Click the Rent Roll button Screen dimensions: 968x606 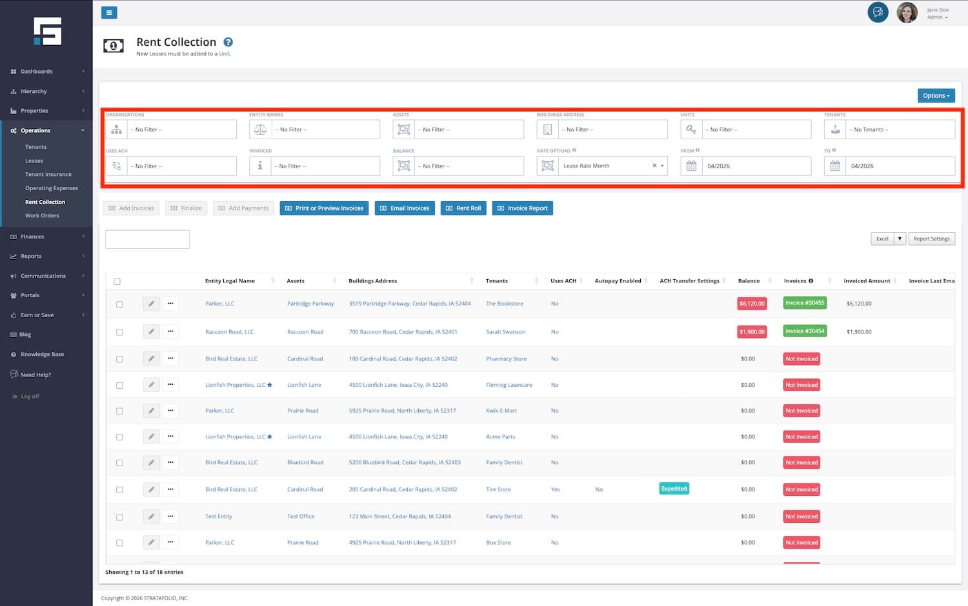coord(463,208)
